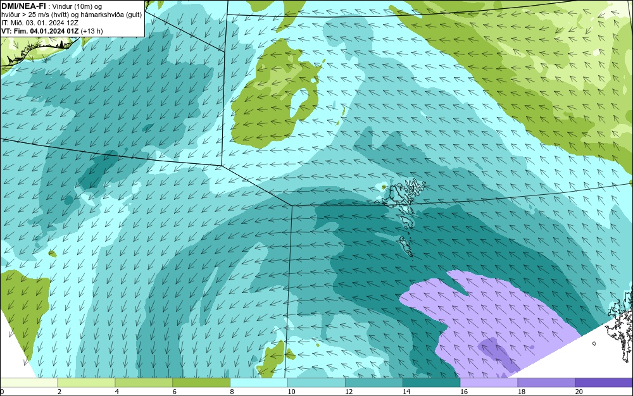The image size is (633, 396).
Task: Click the 0–2 m/s palest legend swatch
Action: (x=29, y=383)
